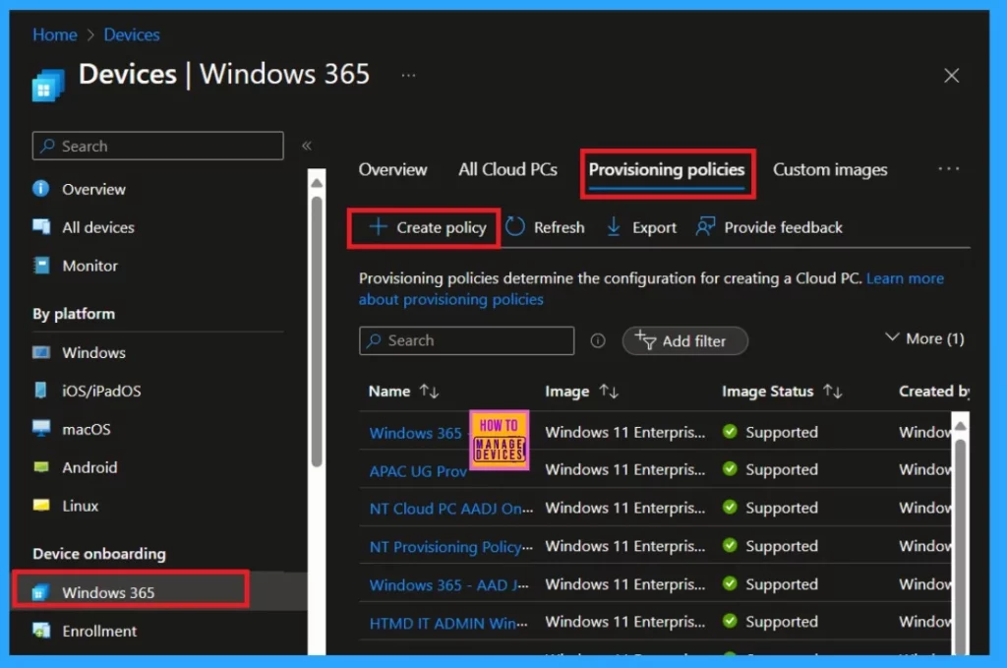
Task: Select the Provisioning policies tab
Action: click(667, 169)
